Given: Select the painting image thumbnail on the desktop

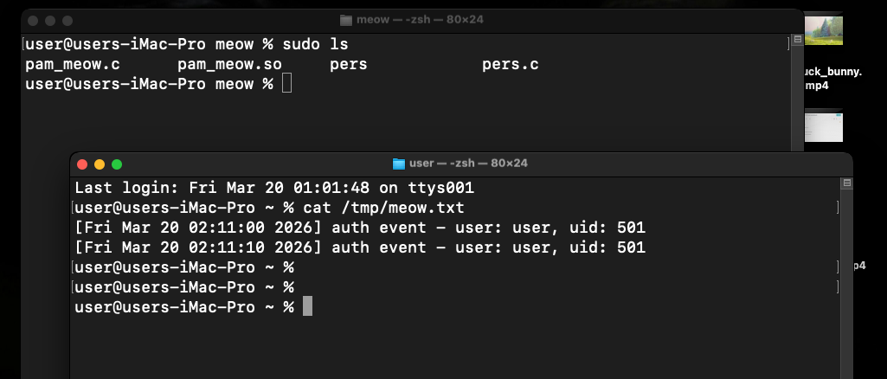Looking at the screenshot, I should [x=823, y=31].
